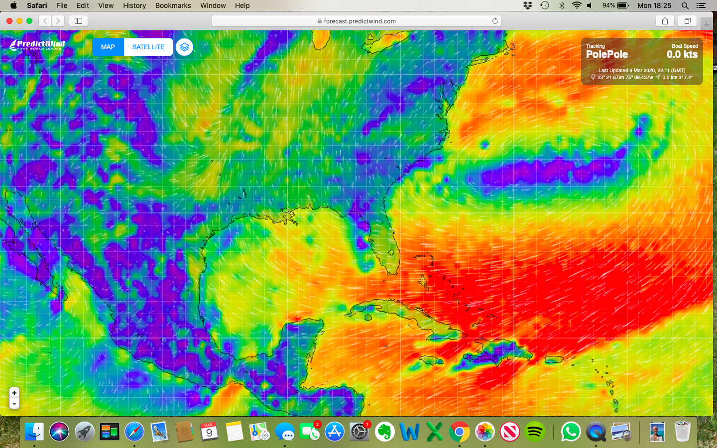Click the forecast.predictwind.com address bar
The width and height of the screenshot is (717, 448).
356,21
